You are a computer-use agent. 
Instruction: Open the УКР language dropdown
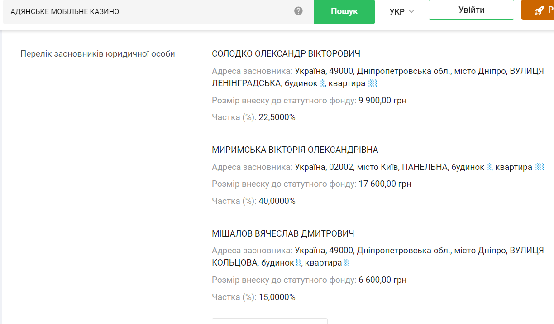(x=402, y=11)
